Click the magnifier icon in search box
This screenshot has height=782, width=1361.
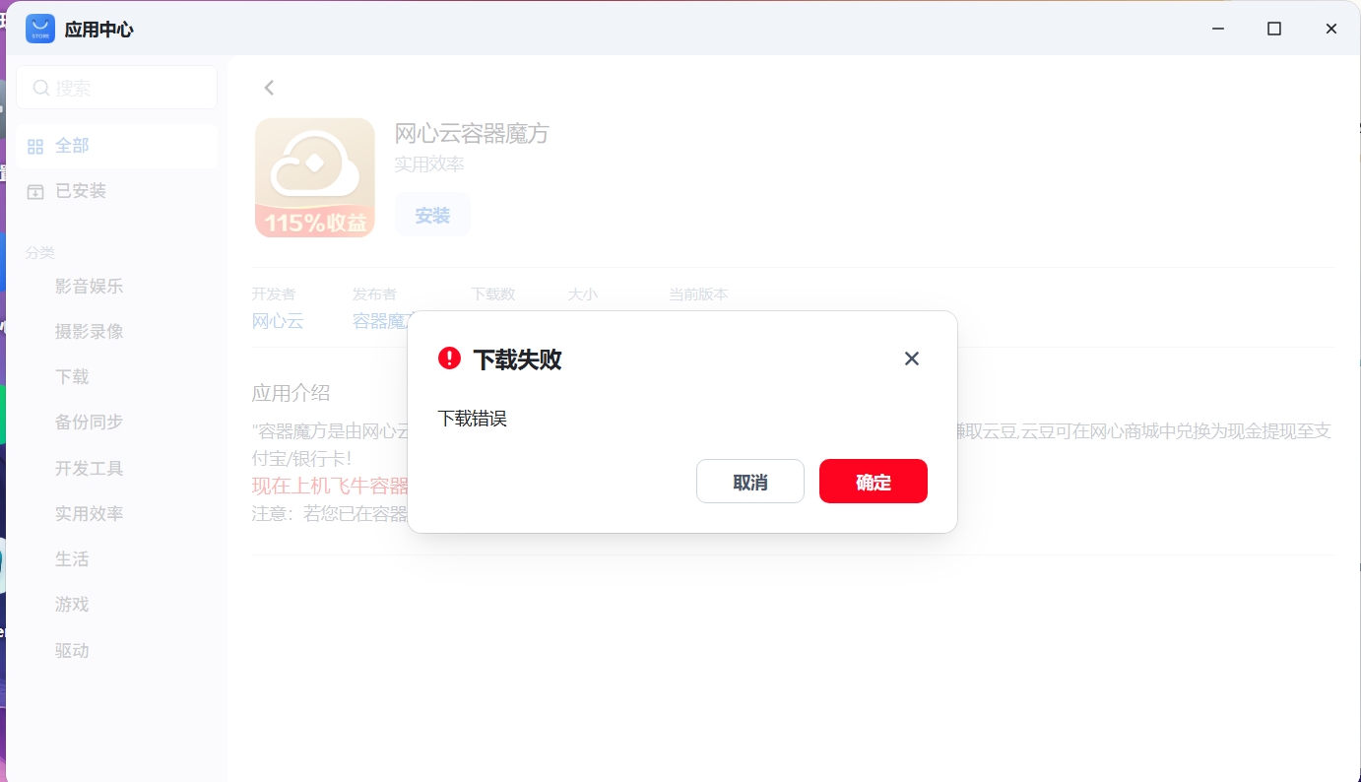tap(41, 88)
